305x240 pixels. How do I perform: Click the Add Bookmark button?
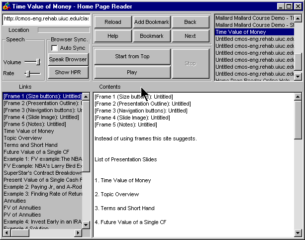point(152,22)
